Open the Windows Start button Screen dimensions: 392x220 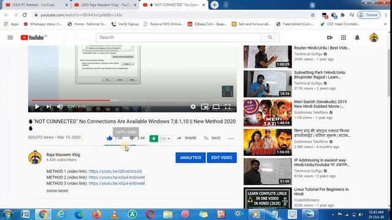tap(7, 215)
